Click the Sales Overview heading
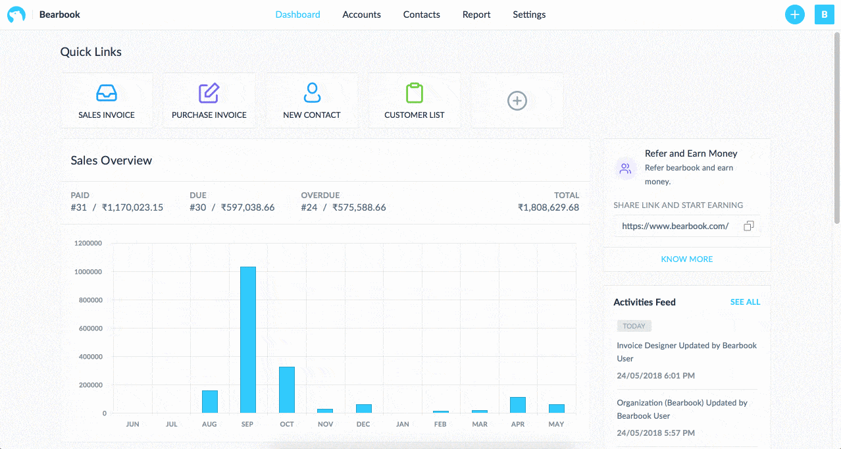This screenshot has width=841, height=449. click(111, 161)
